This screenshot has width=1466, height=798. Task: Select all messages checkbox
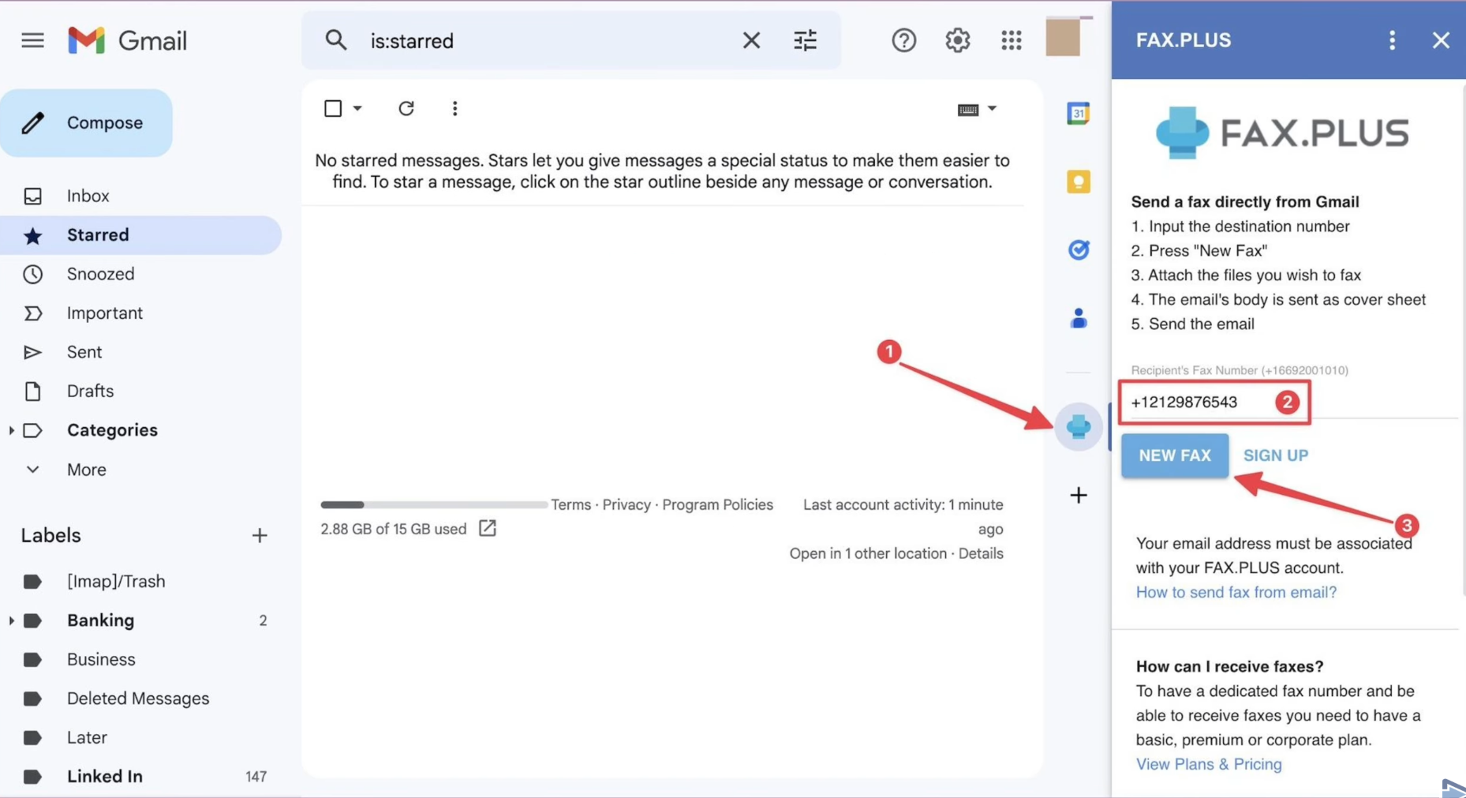pos(332,108)
